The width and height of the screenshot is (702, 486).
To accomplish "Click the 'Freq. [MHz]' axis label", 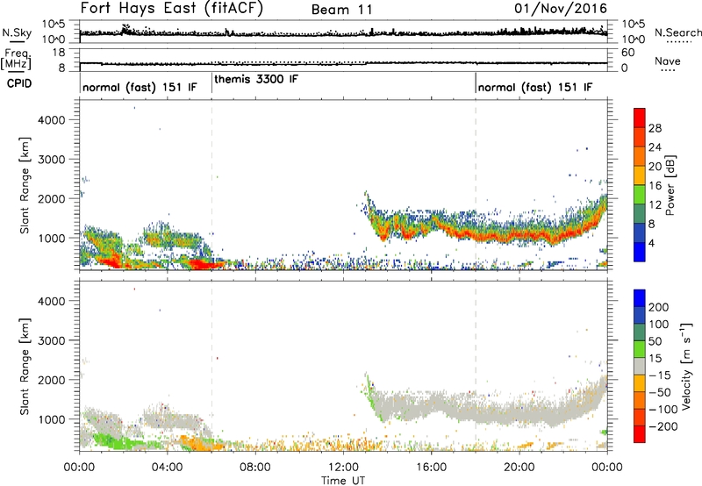I will click(17, 59).
